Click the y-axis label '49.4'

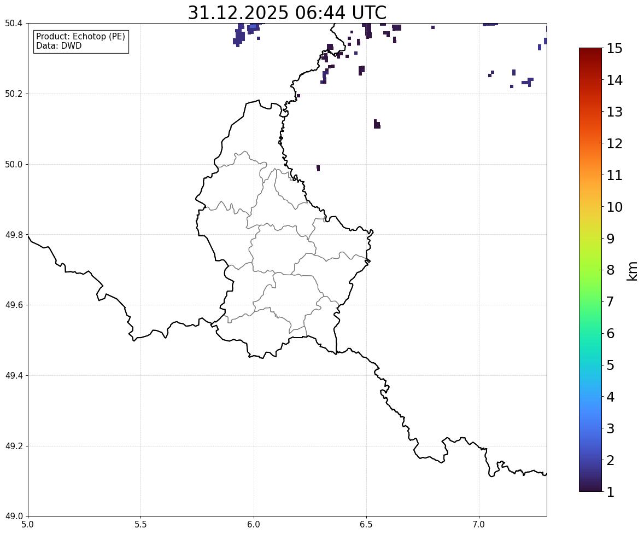13,375
